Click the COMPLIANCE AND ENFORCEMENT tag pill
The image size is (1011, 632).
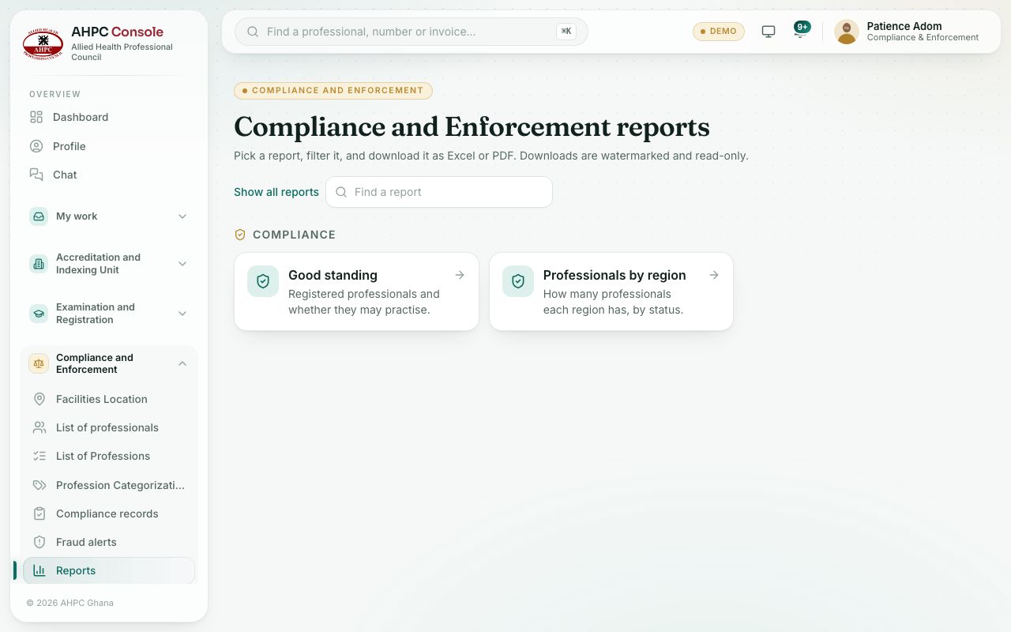click(x=333, y=90)
